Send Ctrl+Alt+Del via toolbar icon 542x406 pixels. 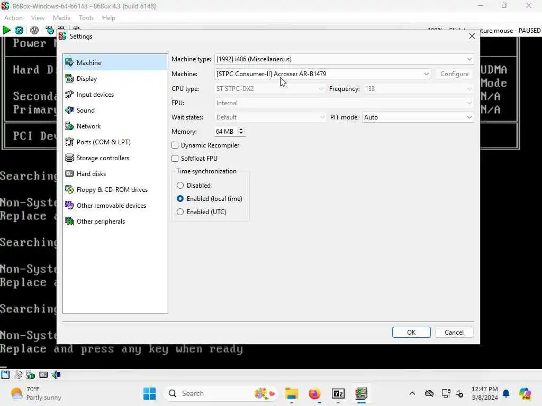pyautogui.click(x=49, y=30)
